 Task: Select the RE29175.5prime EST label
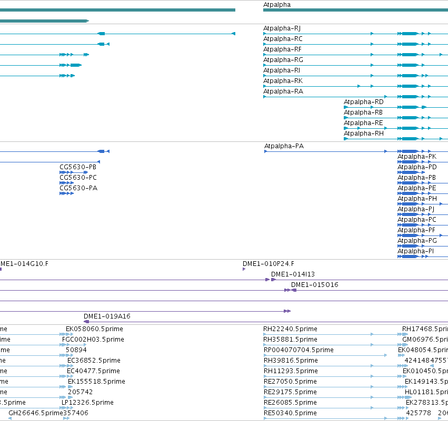pyautogui.click(x=290, y=393)
